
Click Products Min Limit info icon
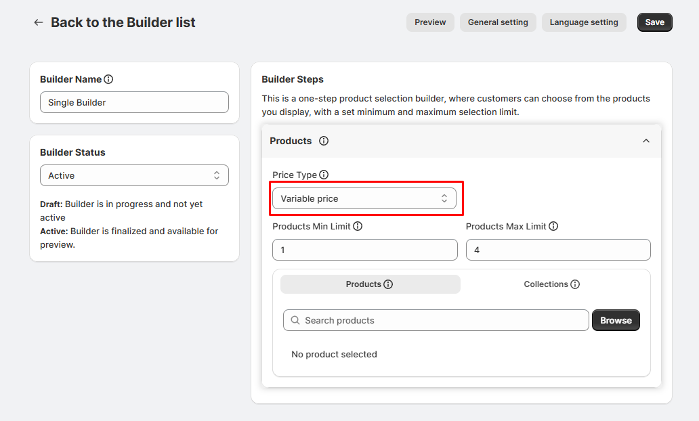click(358, 226)
